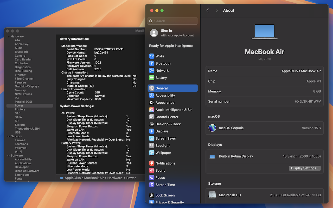Click the Name value AppleClub's MacBook Air
Viewport: 333px width, 208px height.
[x=301, y=71]
